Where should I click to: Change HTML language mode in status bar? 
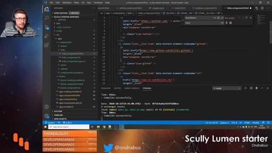click(x=247, y=123)
